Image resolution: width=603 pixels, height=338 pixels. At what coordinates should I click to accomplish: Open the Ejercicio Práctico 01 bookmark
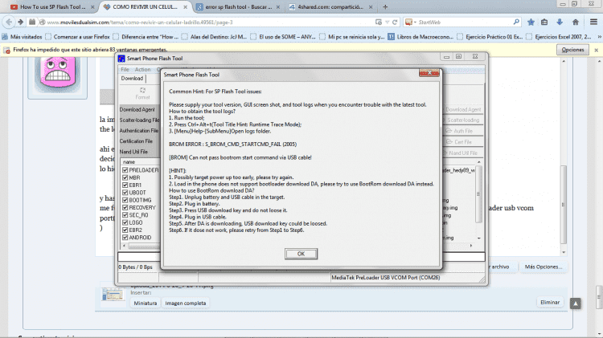[x=490, y=37]
